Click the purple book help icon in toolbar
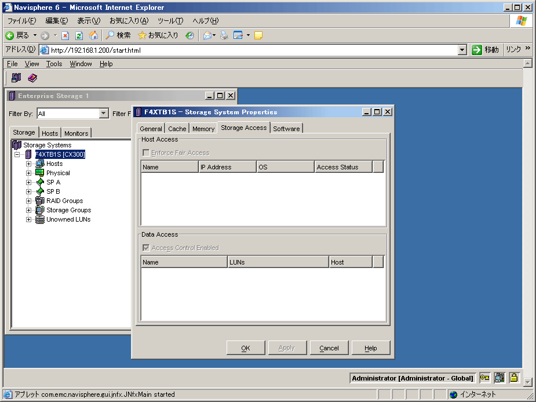 point(32,78)
